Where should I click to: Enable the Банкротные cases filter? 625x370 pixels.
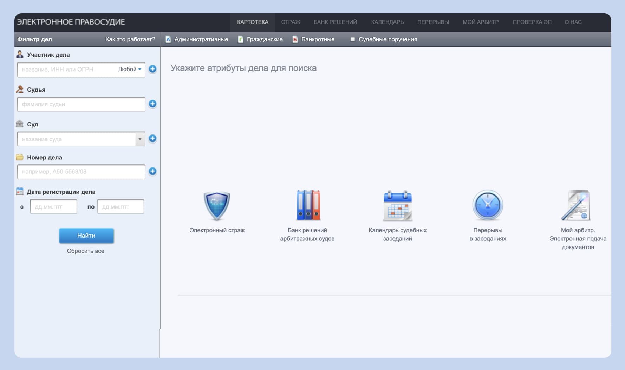pyautogui.click(x=313, y=39)
